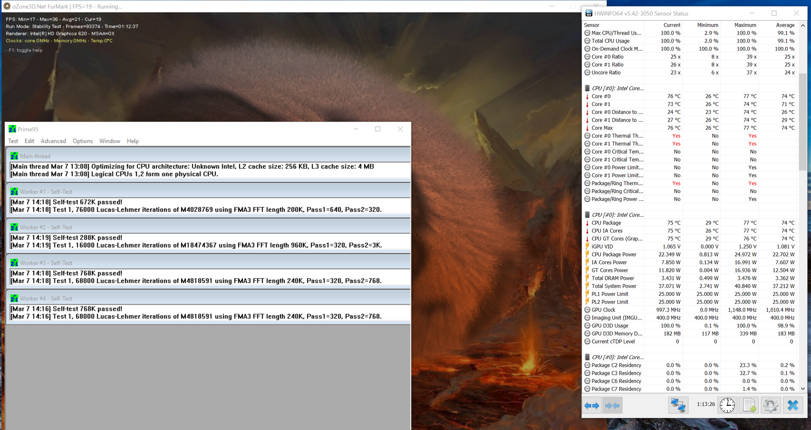The width and height of the screenshot is (811, 430).
Task: Open Prime95 Window menu
Action: (110, 141)
